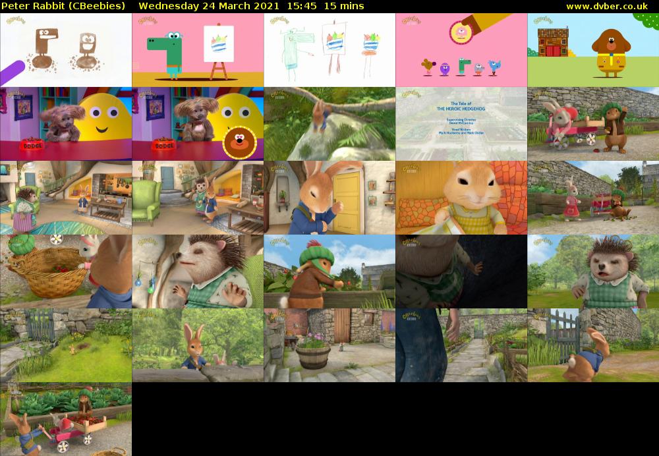Select the muddy paw prints thumbnail
The height and width of the screenshot is (456, 659).
pyautogui.click(x=66, y=49)
